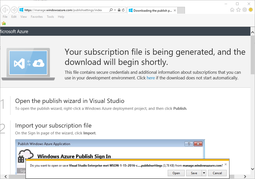Open the Help menu

pos(61,17)
